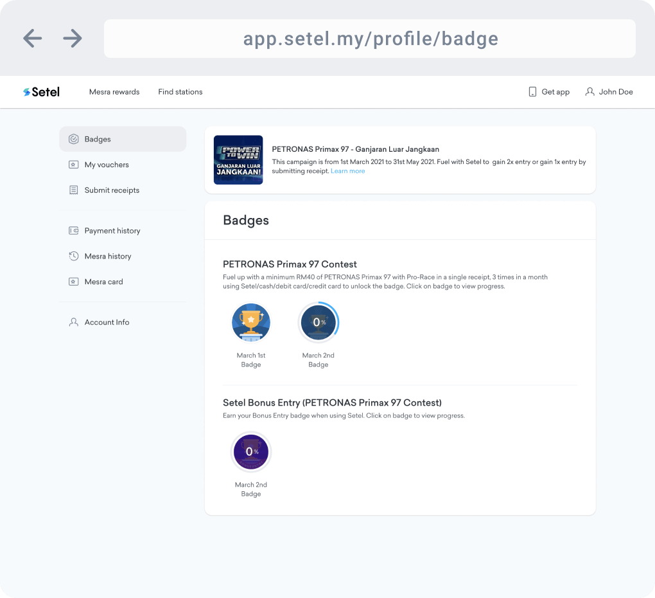Open the John Doe account menu
Image resolution: width=655 pixels, height=598 pixels.
[609, 92]
